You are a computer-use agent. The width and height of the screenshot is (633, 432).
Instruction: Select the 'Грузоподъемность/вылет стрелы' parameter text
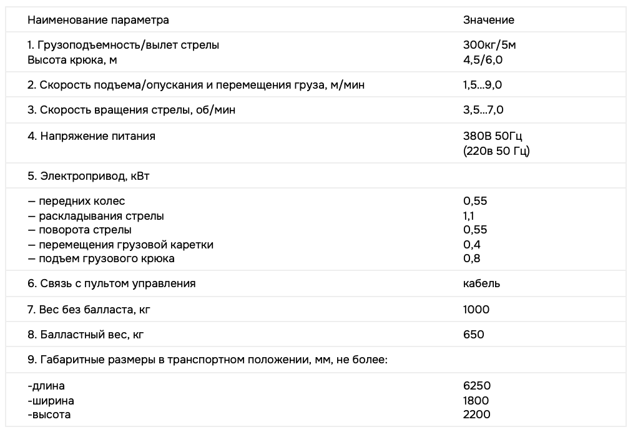click(129, 46)
